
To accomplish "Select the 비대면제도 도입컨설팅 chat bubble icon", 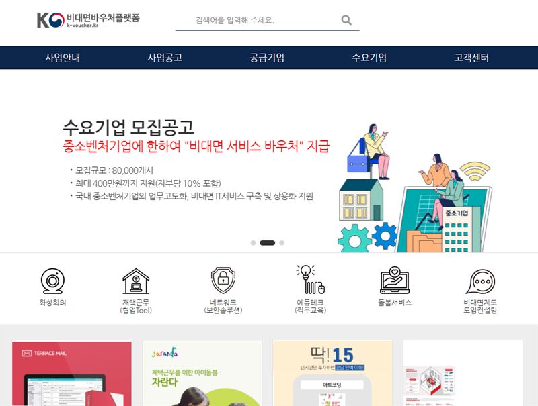I will pyautogui.click(x=480, y=282).
